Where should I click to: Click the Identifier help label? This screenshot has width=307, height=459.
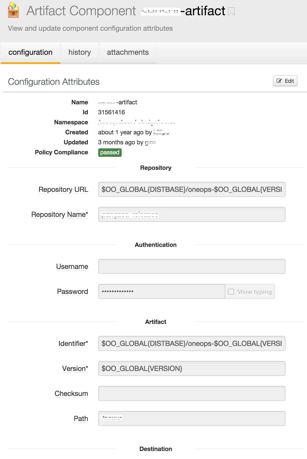pyautogui.click(x=73, y=344)
